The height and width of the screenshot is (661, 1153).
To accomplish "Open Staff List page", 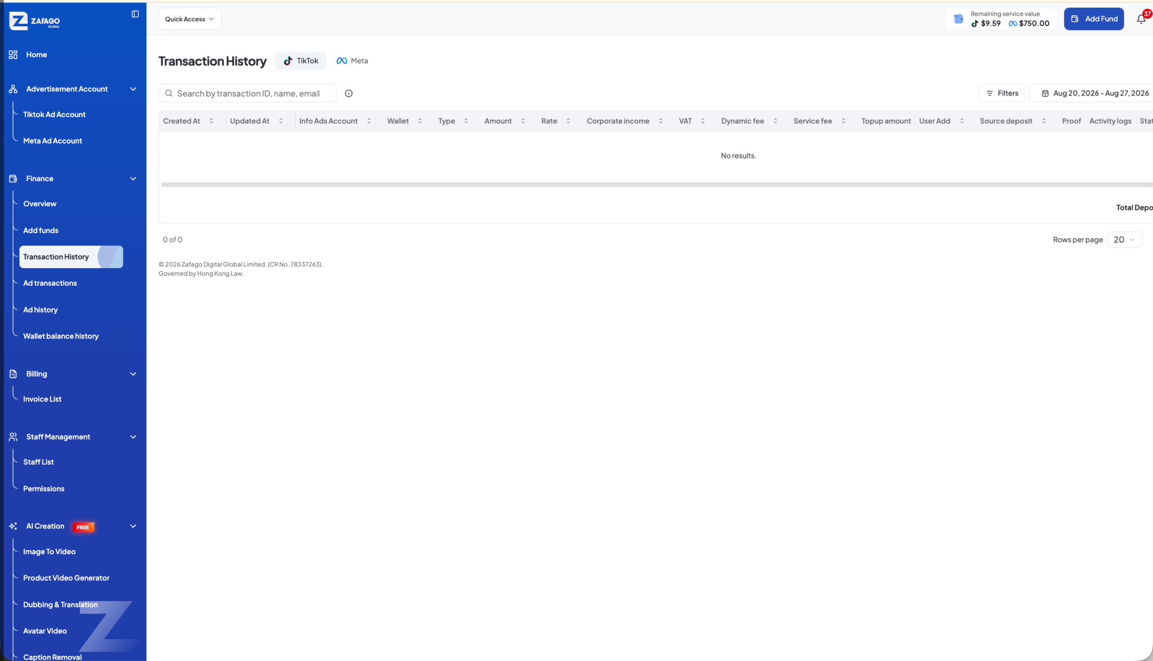I will click(x=38, y=462).
